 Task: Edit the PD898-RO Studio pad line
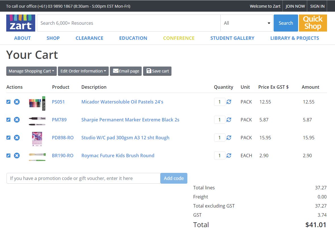[x=8, y=138]
